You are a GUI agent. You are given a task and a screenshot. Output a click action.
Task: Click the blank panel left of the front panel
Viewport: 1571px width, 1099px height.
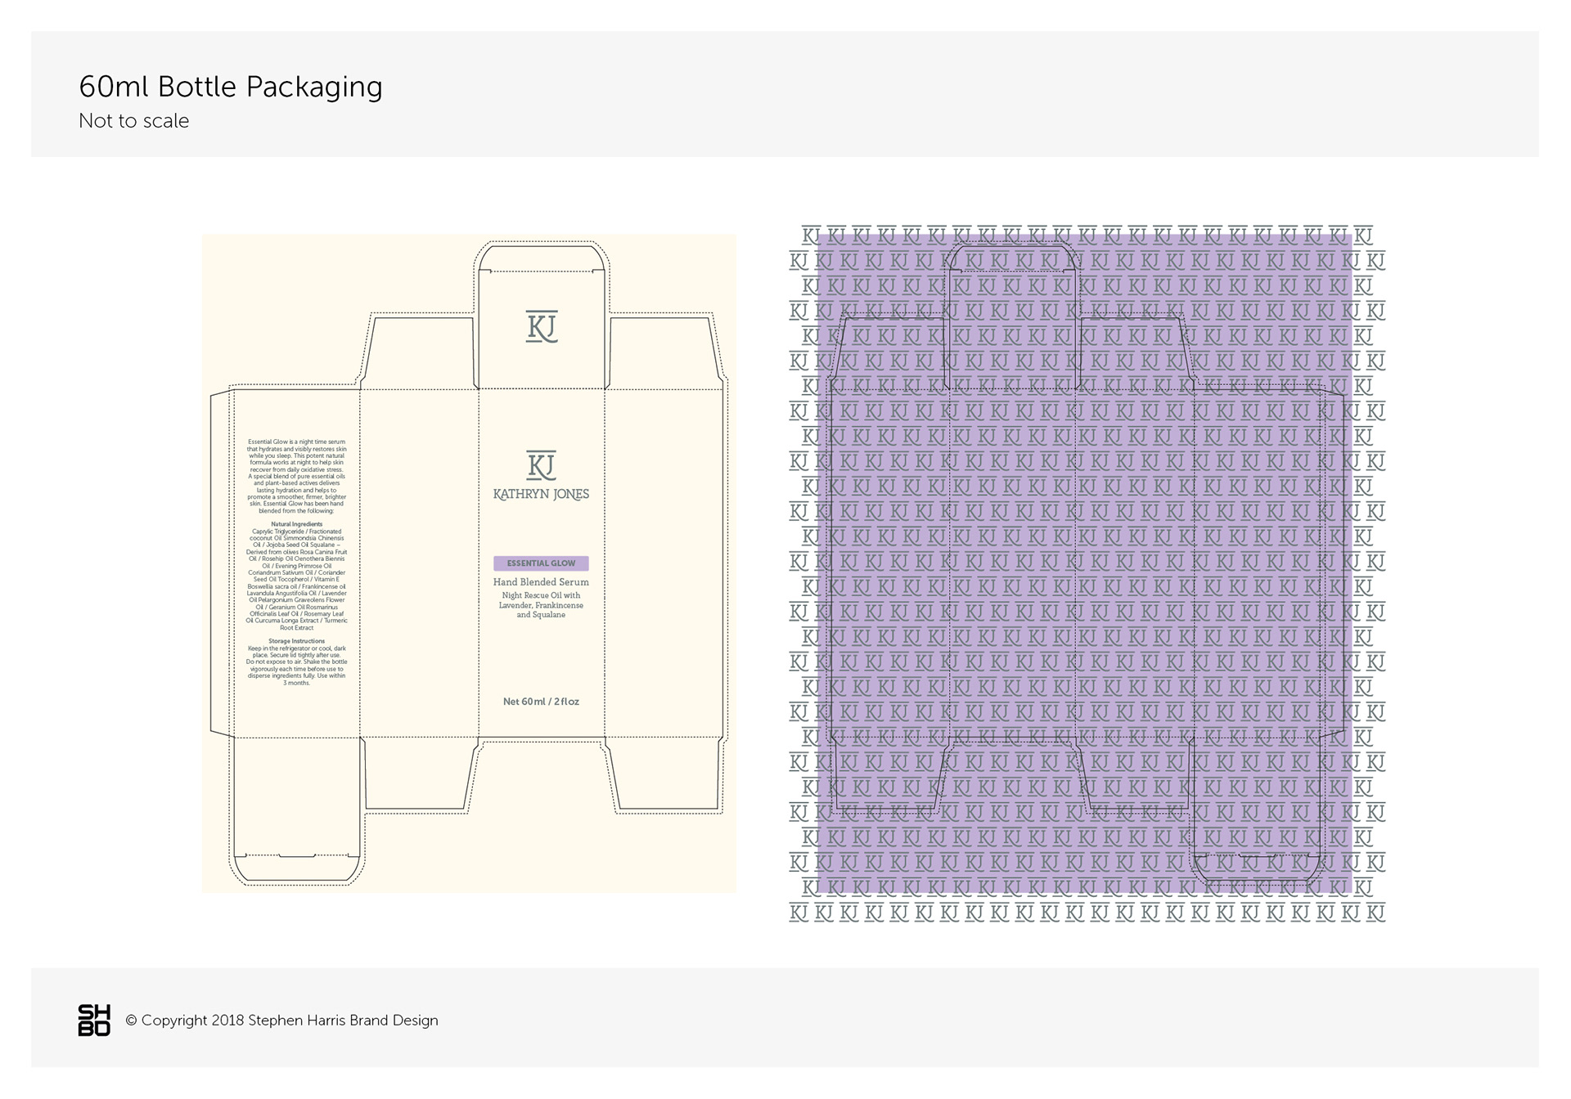[419, 564]
